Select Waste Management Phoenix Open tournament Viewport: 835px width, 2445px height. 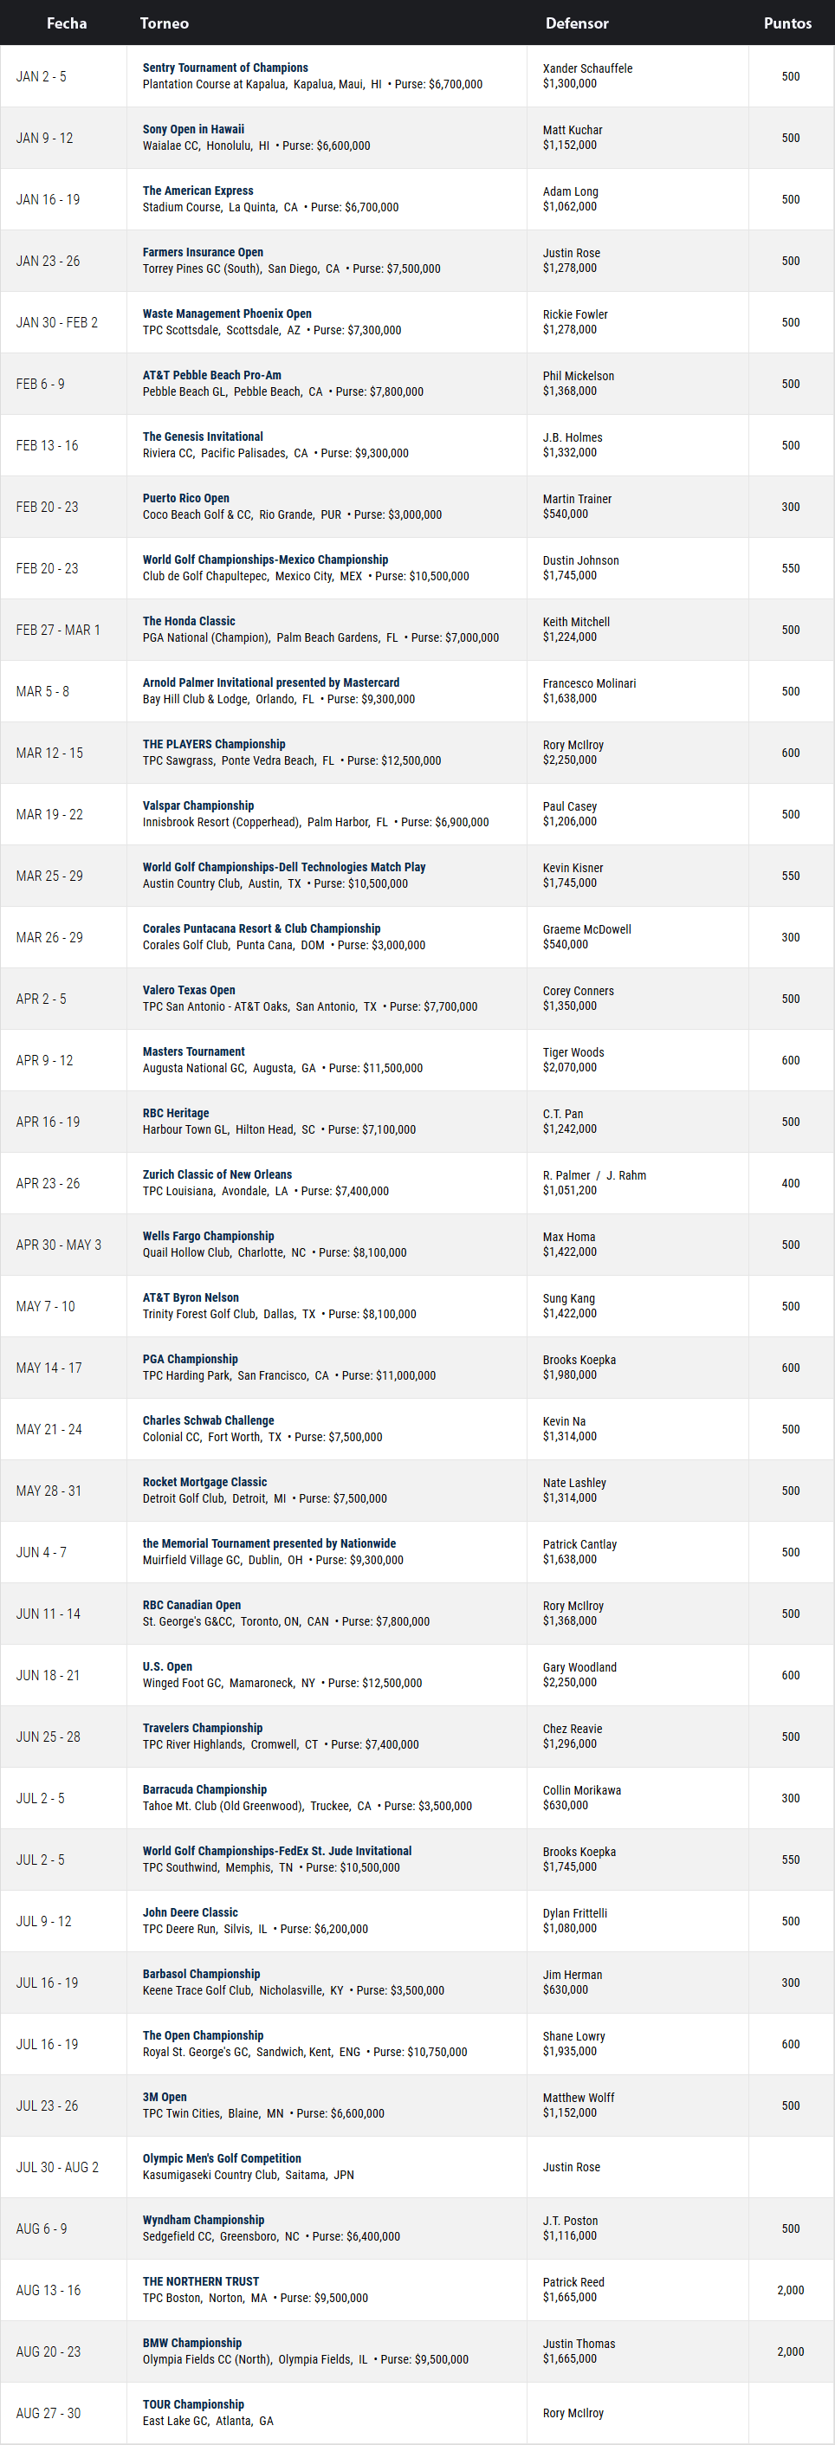[227, 314]
